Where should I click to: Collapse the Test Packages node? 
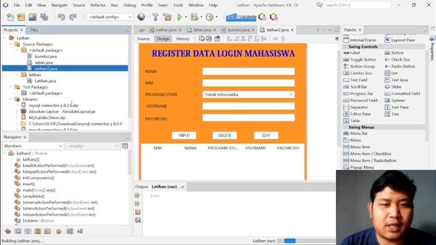pyautogui.click(x=11, y=87)
